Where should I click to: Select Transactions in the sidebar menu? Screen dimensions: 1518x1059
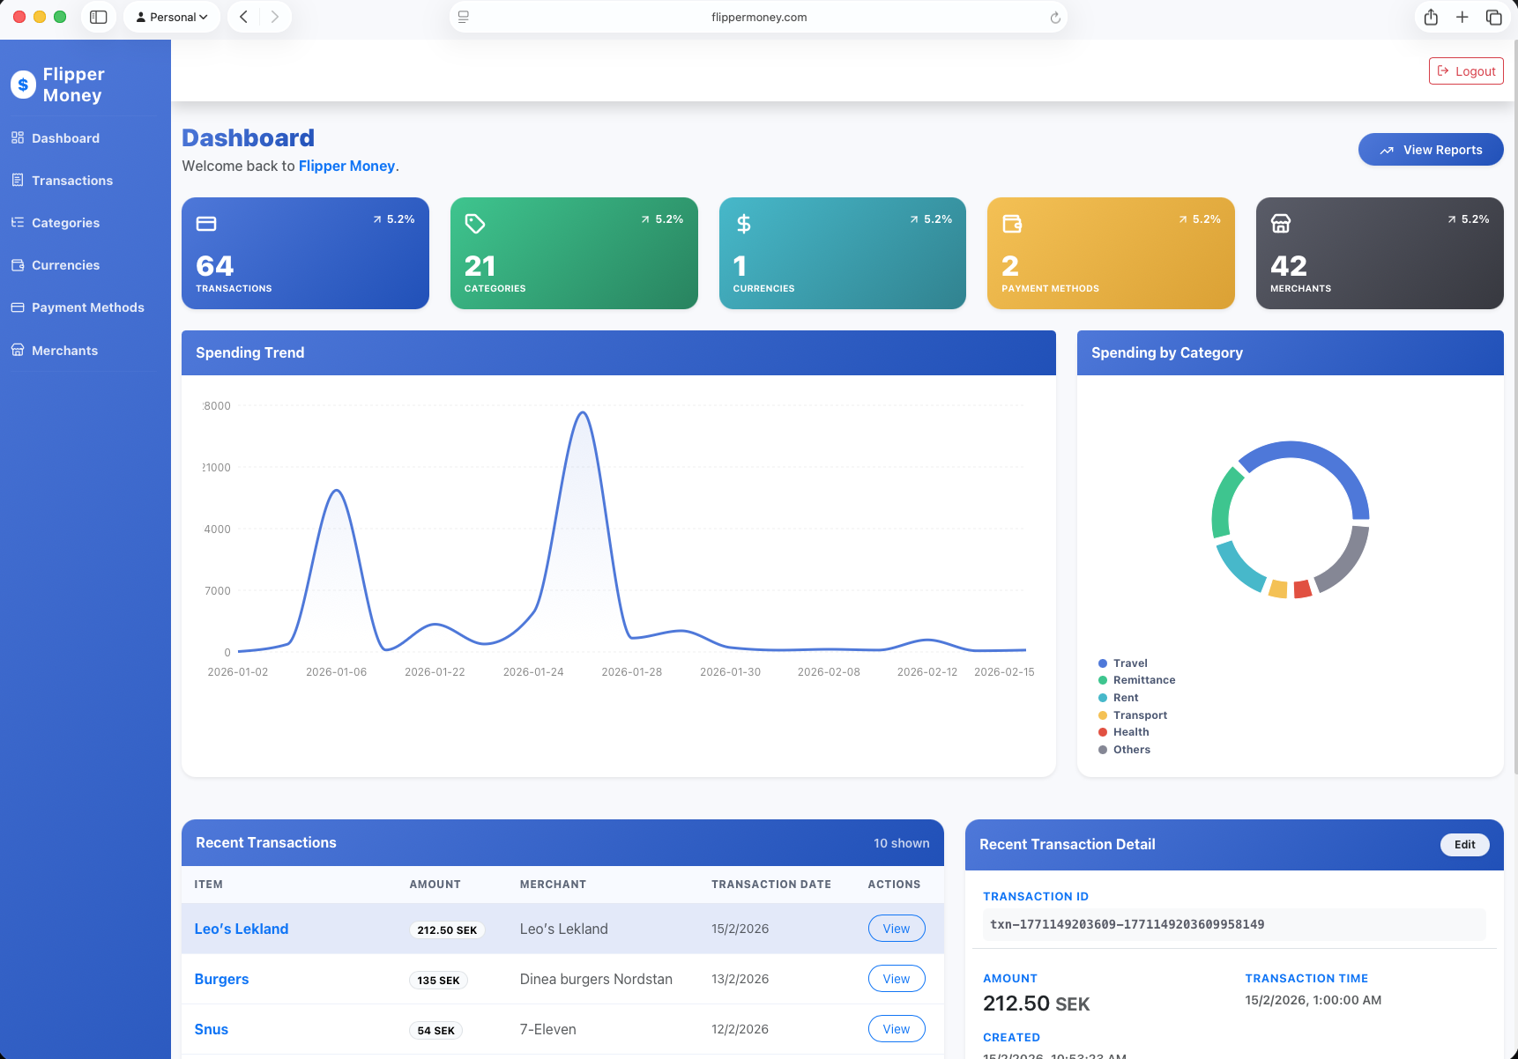(72, 180)
